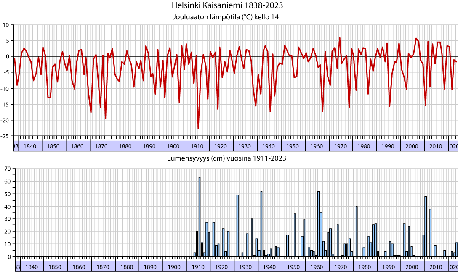Viewport: 458px width, 272px height.
Task: Select 1850 decade on the lower timeline
Action: point(55,267)
